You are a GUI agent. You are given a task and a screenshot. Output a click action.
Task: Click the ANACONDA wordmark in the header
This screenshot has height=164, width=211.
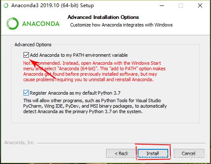click(41, 24)
